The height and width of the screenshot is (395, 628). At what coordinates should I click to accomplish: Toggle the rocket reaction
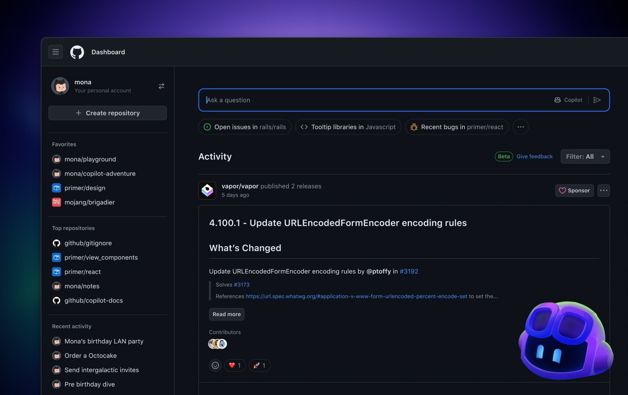coord(260,366)
